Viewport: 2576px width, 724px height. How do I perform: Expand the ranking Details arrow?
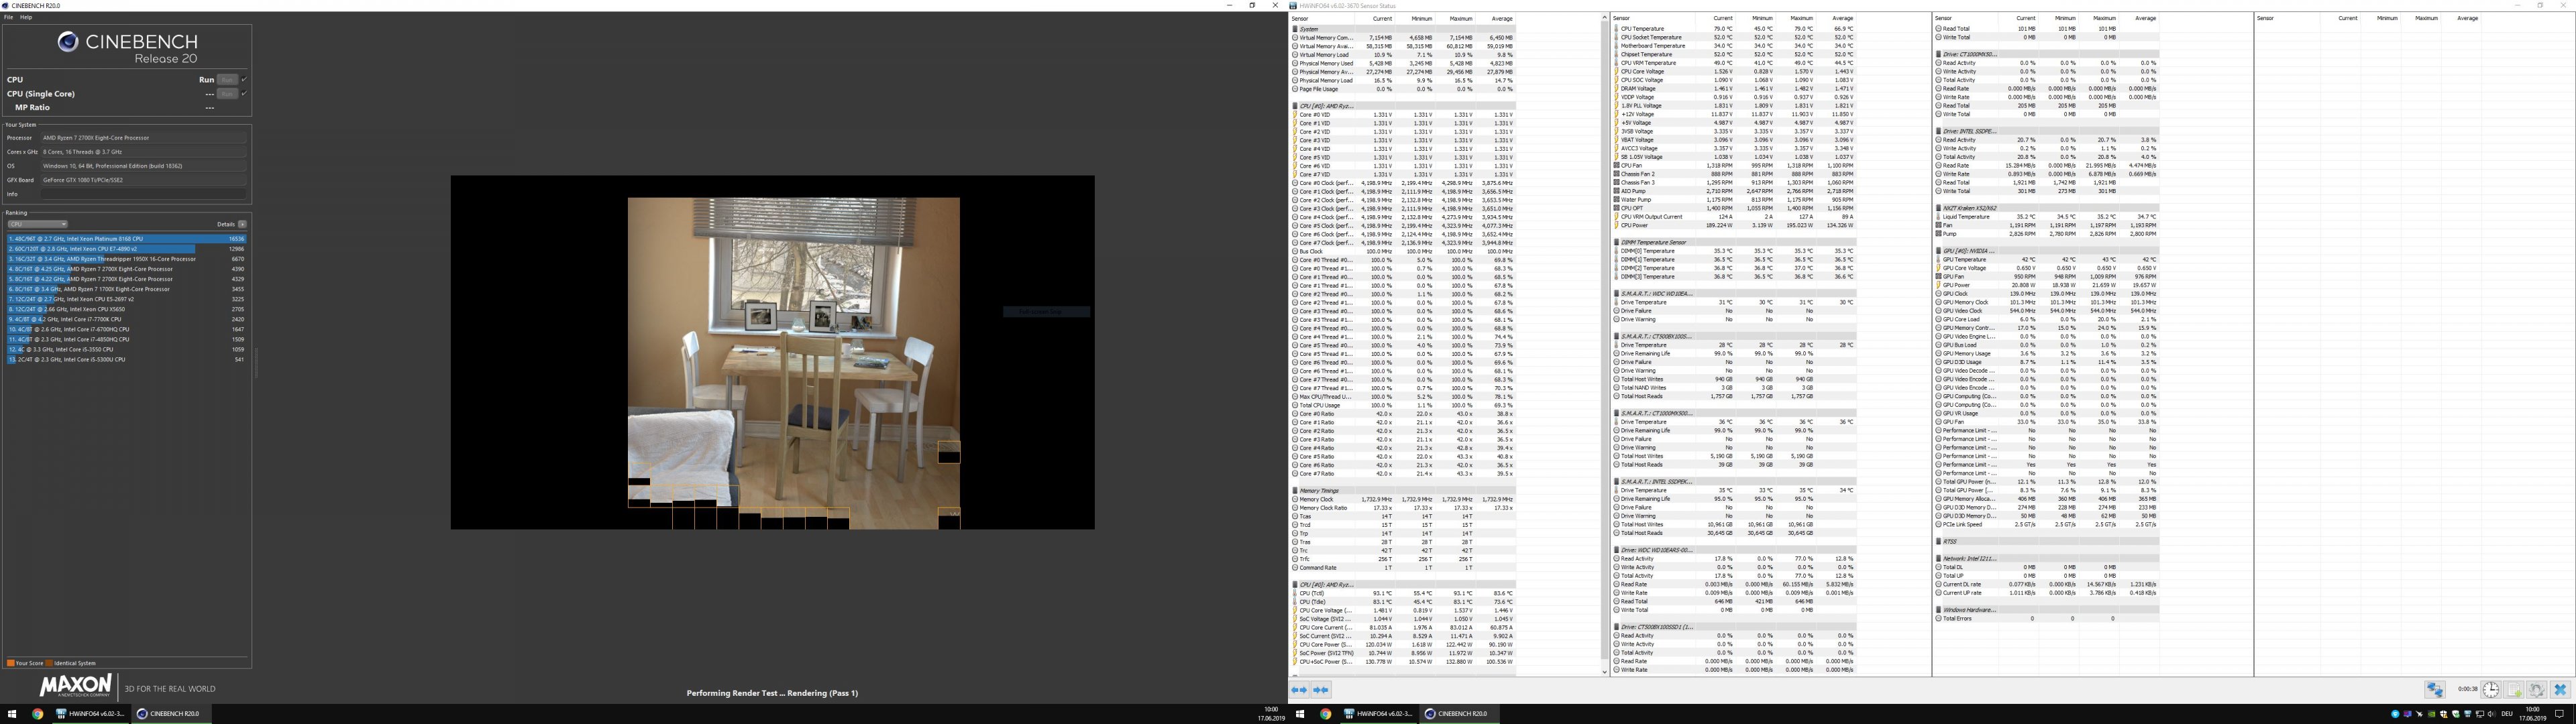[242, 224]
